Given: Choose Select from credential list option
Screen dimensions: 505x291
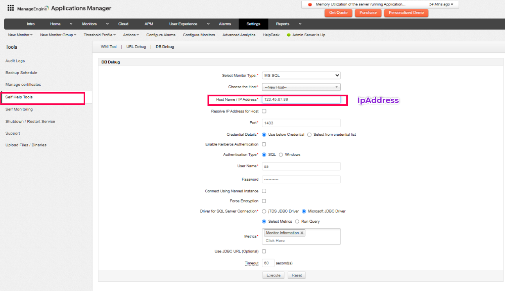Looking at the screenshot, I should coord(310,135).
